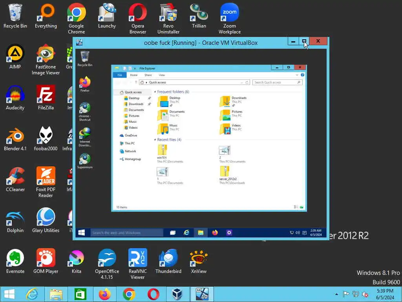This screenshot has height=302, width=402.
Task: Switch to large icons view in status bar
Action: click(302, 207)
